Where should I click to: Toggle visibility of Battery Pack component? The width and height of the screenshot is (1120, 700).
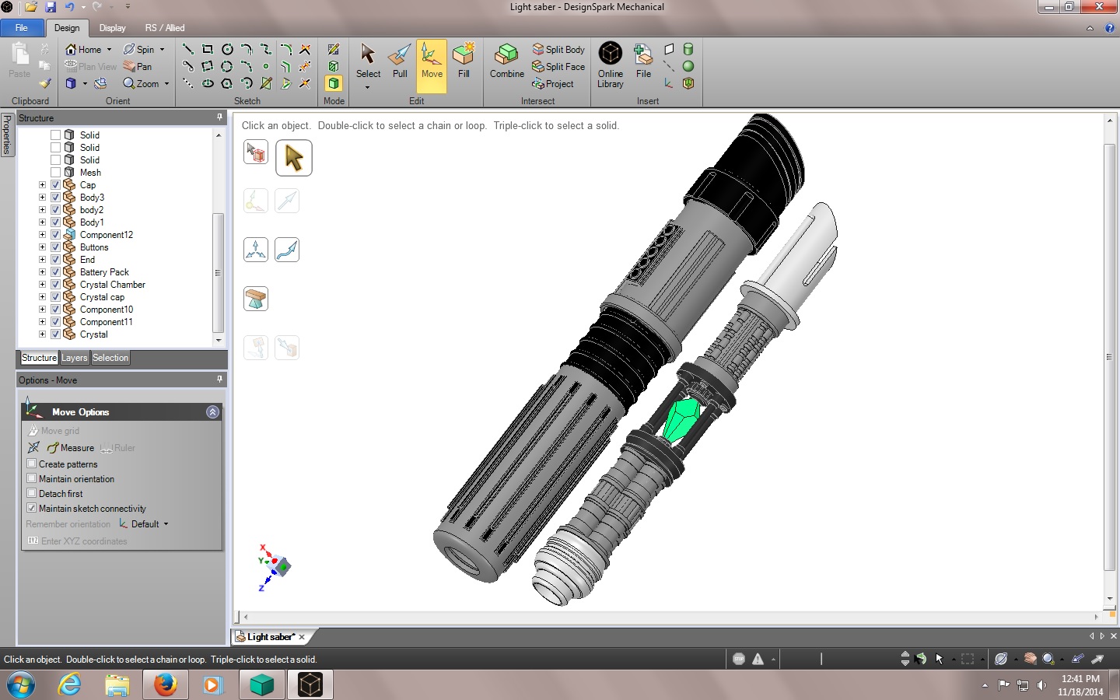pyautogui.click(x=55, y=272)
